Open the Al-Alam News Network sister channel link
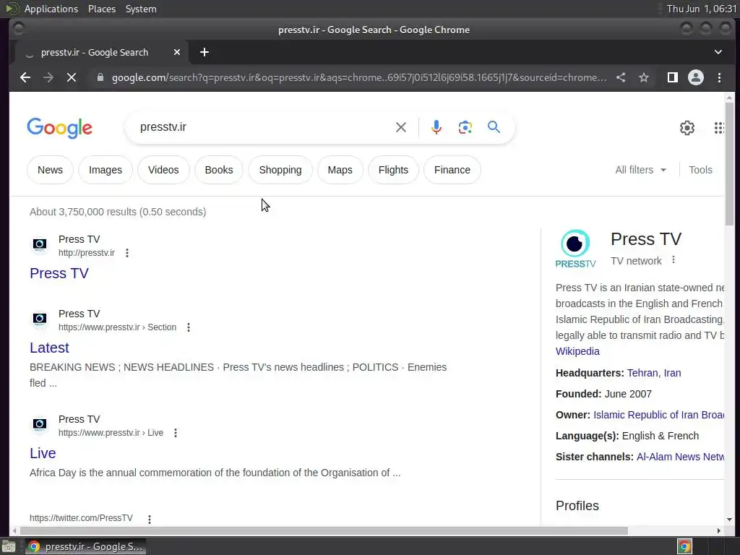Screen dimensions: 740x555 click(x=680, y=457)
